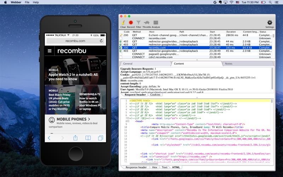
Task: Click the request list vertical scrollbar
Action: click(x=273, y=36)
